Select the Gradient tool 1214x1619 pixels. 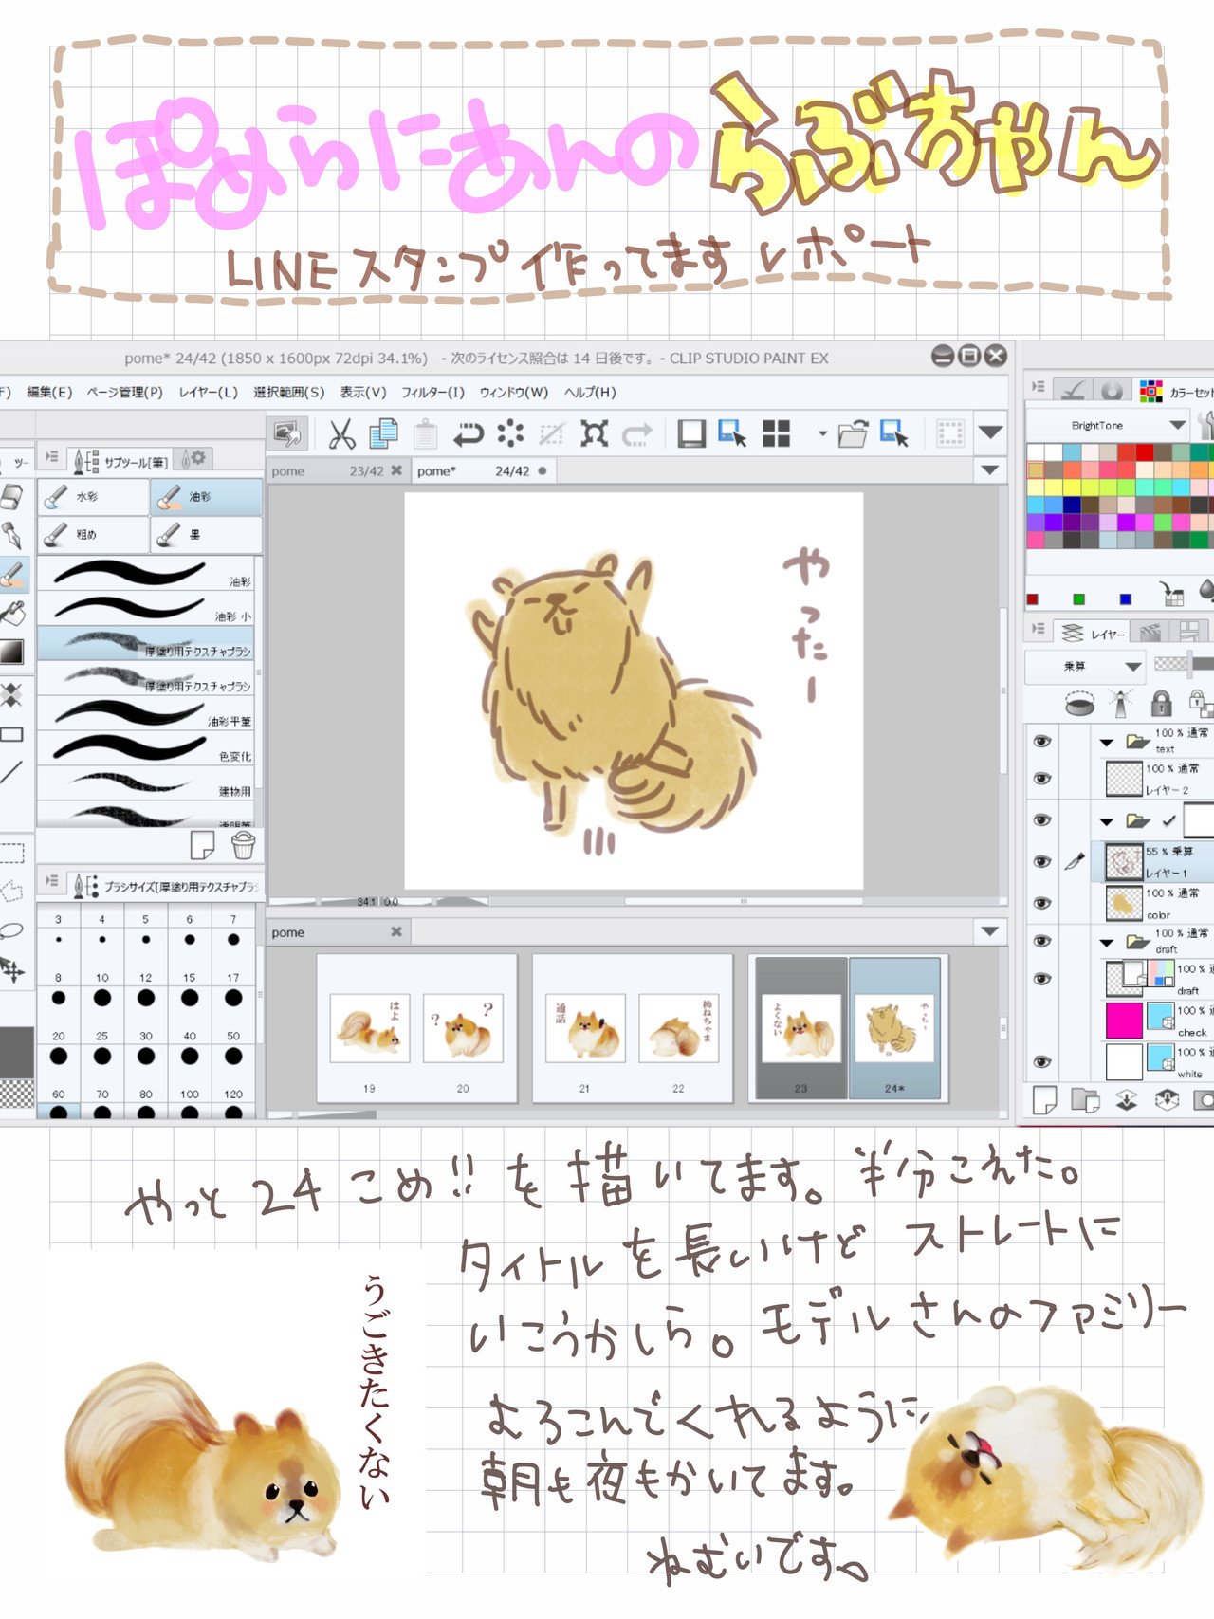[12, 652]
